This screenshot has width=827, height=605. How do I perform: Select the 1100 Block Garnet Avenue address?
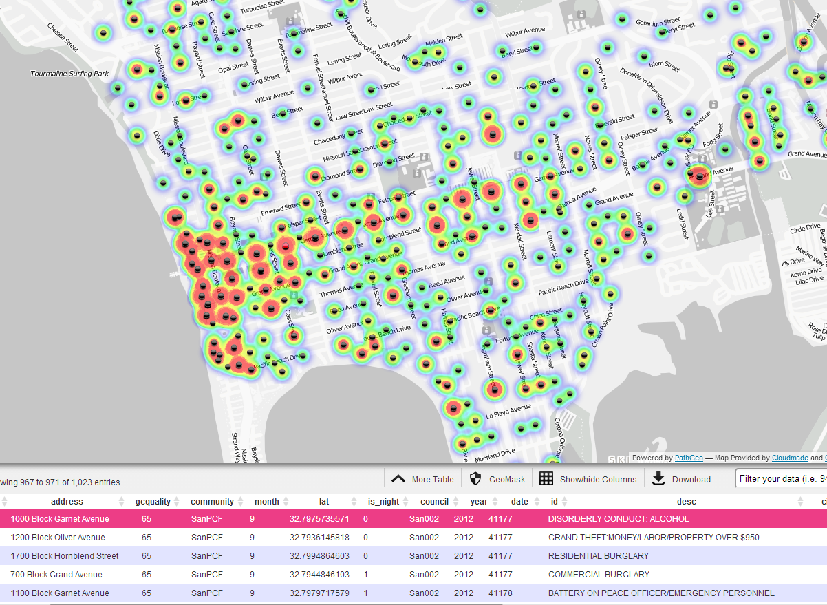tap(60, 593)
